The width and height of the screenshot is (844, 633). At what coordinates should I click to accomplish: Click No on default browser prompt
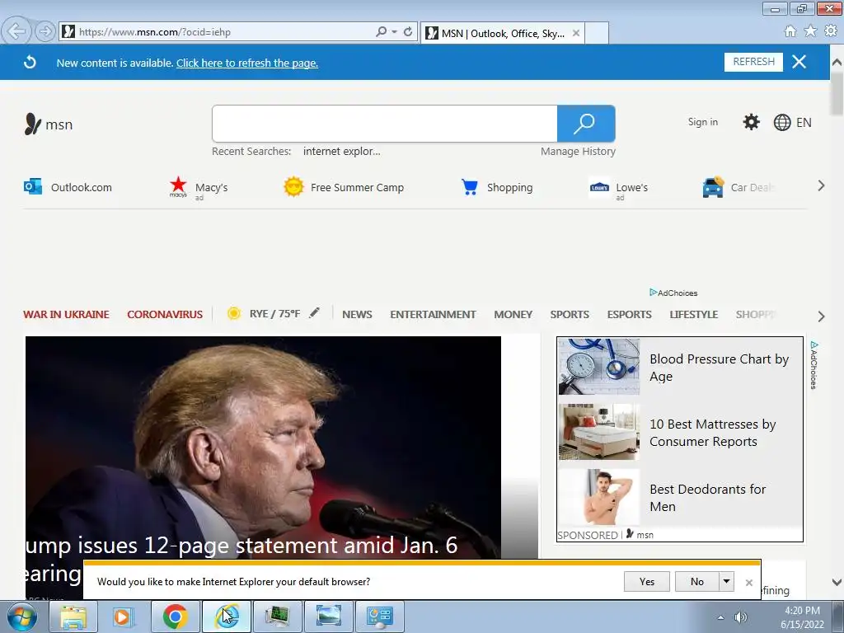coord(697,581)
